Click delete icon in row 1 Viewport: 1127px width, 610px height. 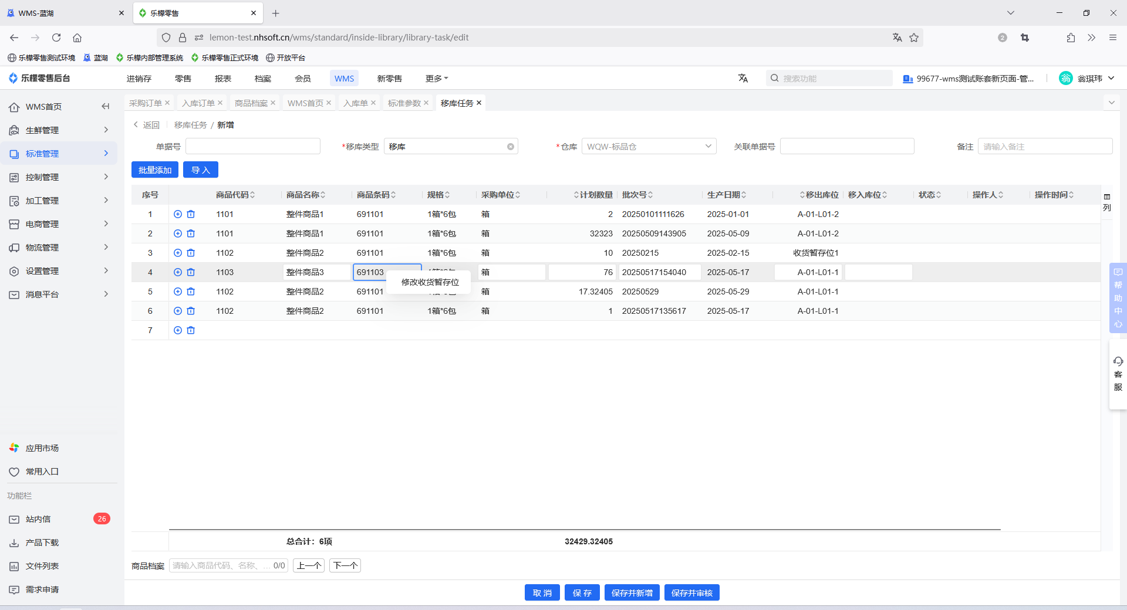(191, 214)
